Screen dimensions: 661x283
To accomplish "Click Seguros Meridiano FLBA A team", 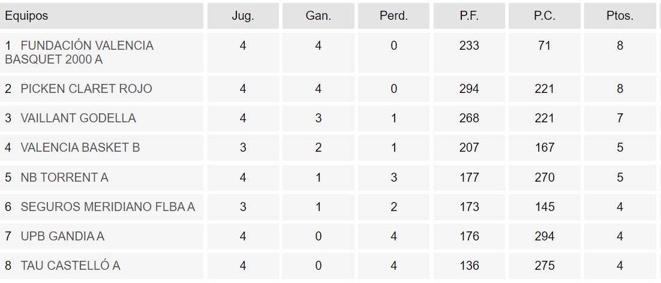I will (x=107, y=207).
